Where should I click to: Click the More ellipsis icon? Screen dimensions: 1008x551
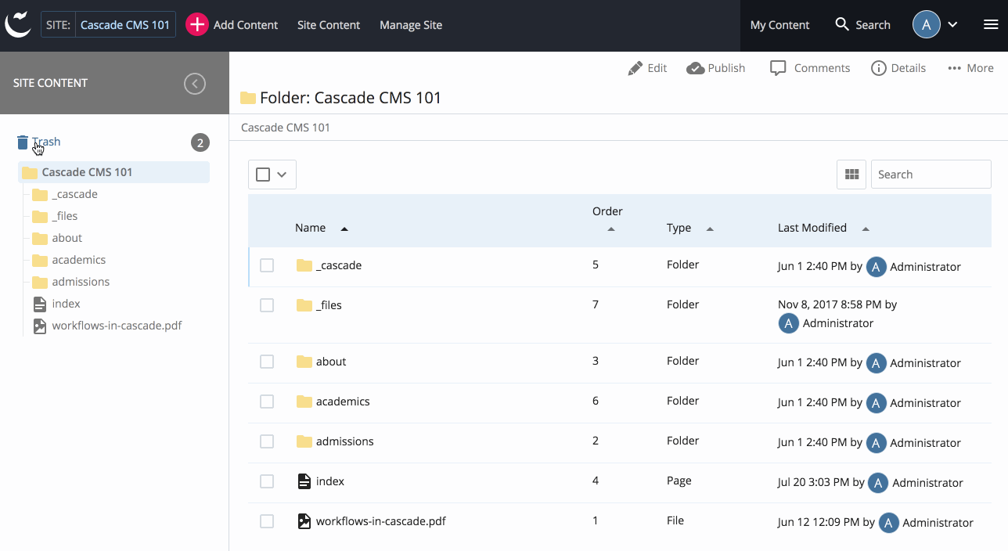click(954, 68)
